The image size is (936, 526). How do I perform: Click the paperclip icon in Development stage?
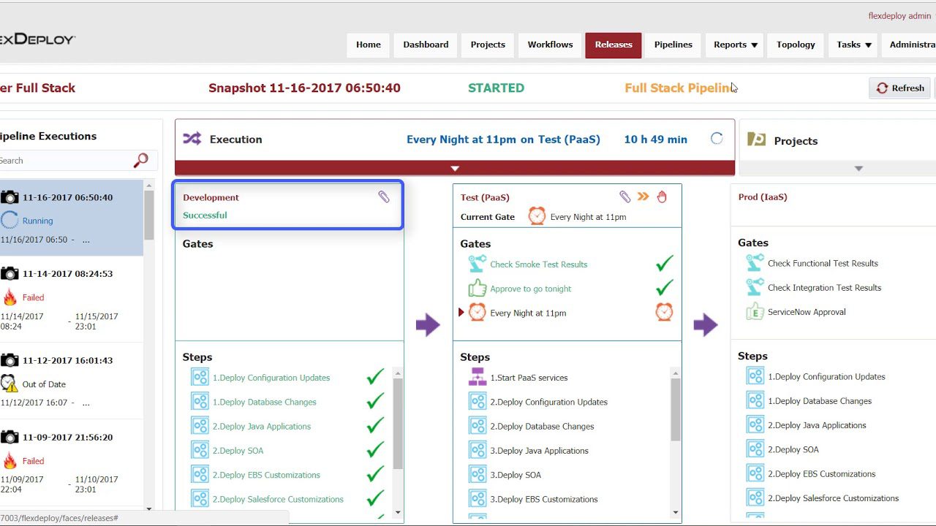pos(384,197)
